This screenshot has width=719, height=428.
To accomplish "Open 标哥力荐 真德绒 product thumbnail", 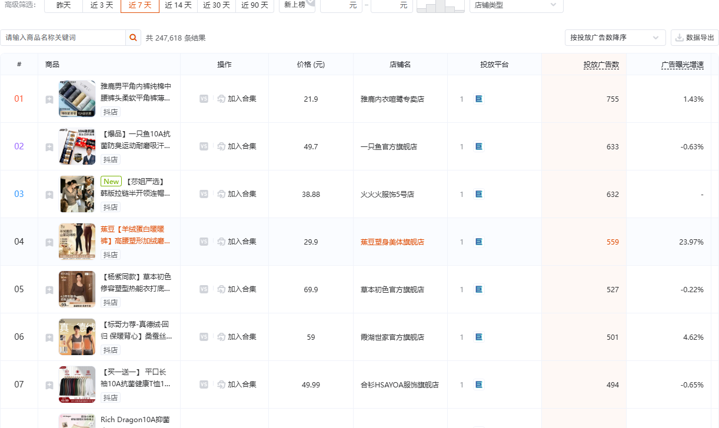I will pyautogui.click(x=77, y=337).
